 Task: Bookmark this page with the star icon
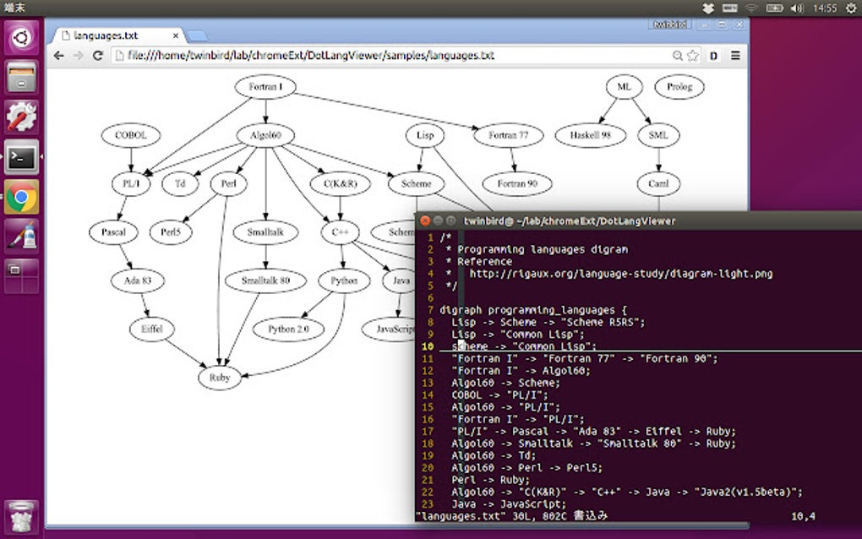pos(693,56)
